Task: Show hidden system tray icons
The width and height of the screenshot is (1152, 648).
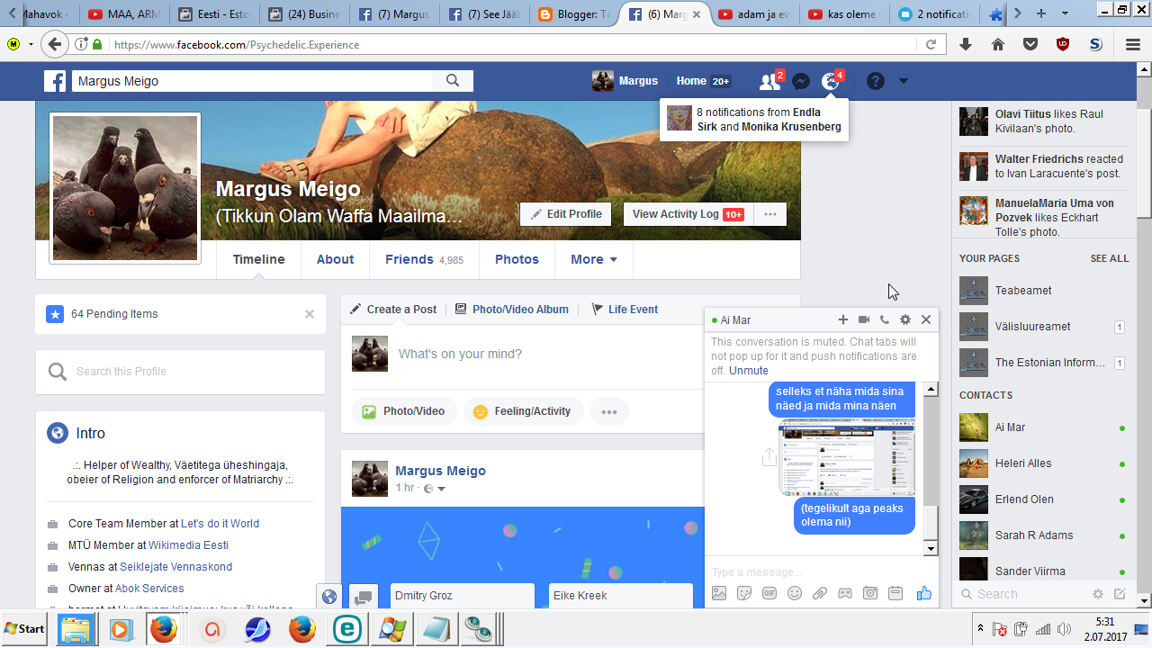Action: [980, 628]
